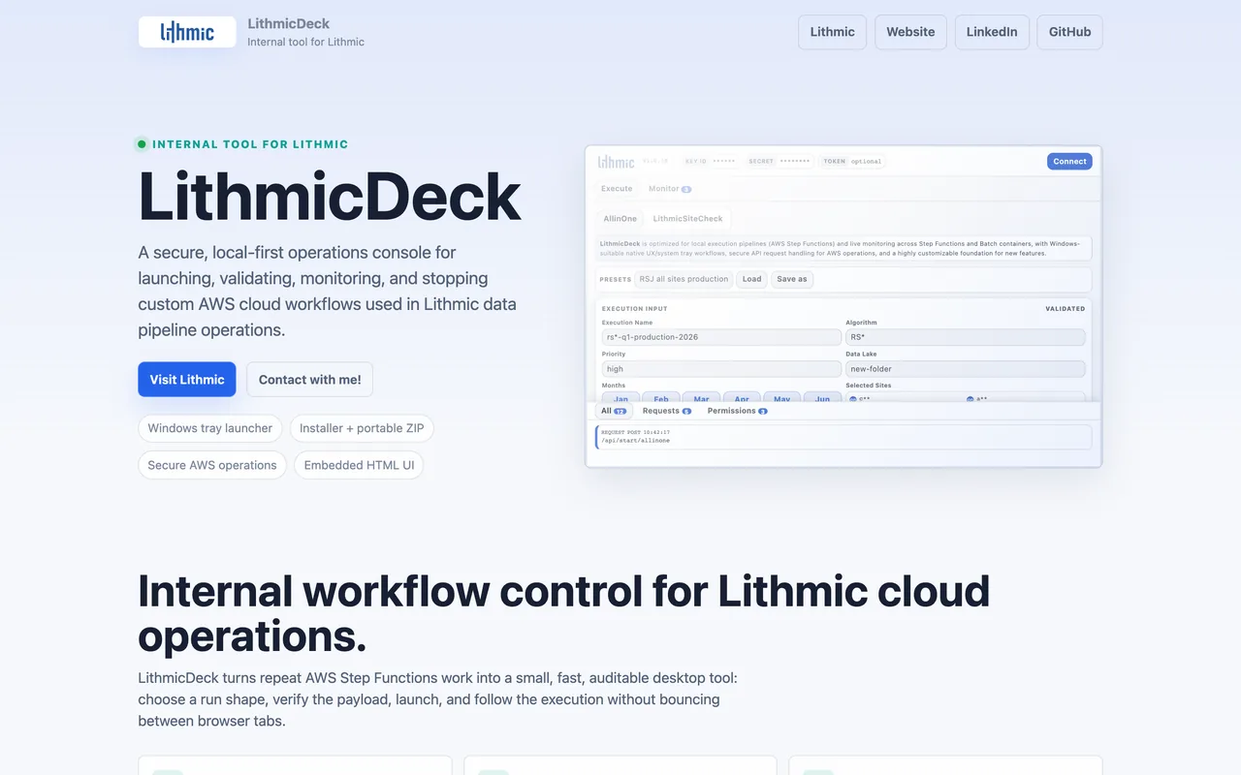Switch to Execute tab in the preview
The height and width of the screenshot is (775, 1241).
click(617, 189)
